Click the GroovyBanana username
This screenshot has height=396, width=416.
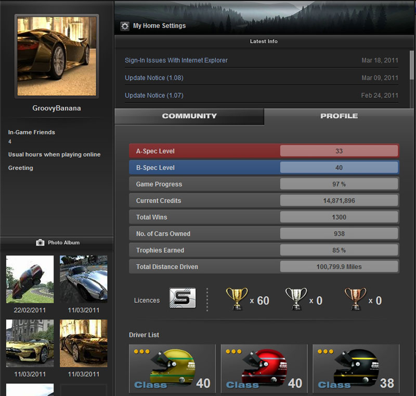(x=57, y=108)
